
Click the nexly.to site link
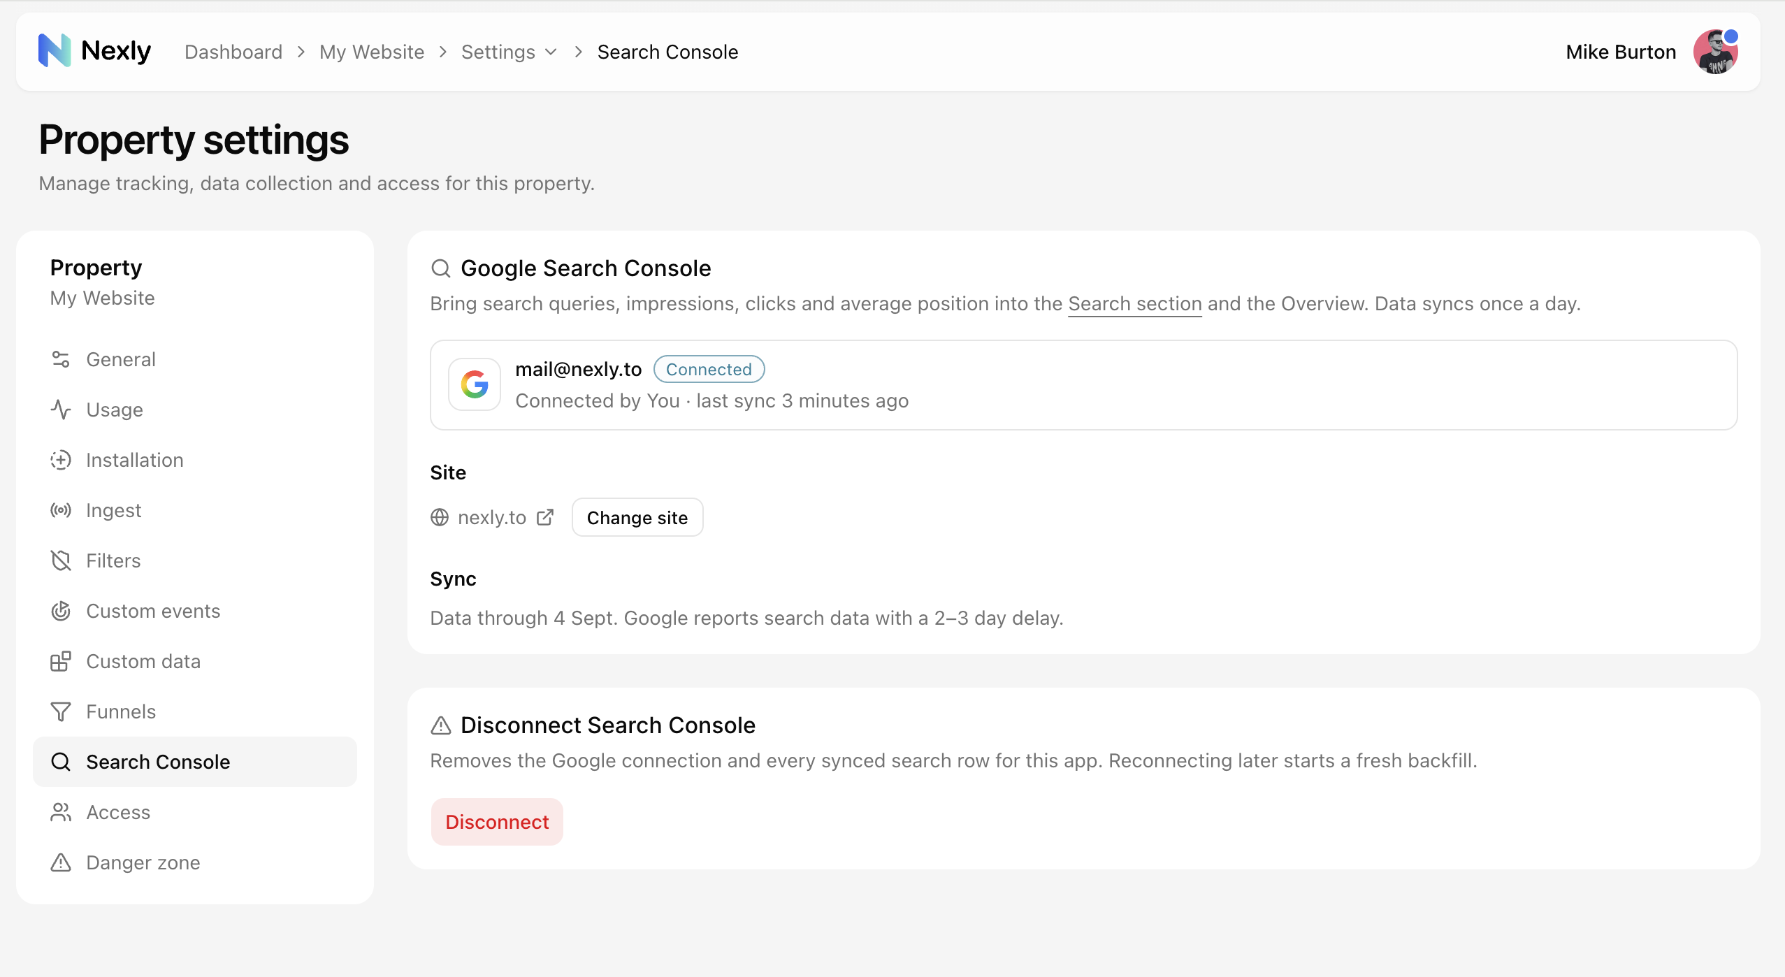pos(492,517)
